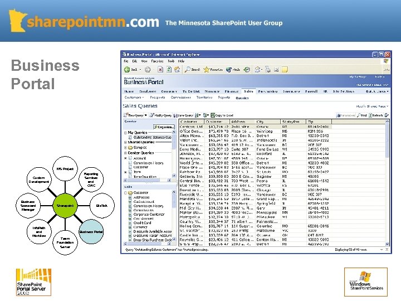This screenshot has width=401, height=301.
Task: Switch to the Purchasing tab
Action: (268, 91)
